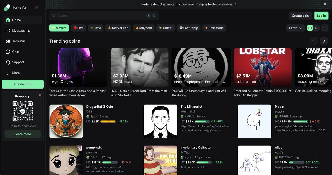Select the Oldest filter tab
Viewport: 332px width, 175px height.
[166, 28]
